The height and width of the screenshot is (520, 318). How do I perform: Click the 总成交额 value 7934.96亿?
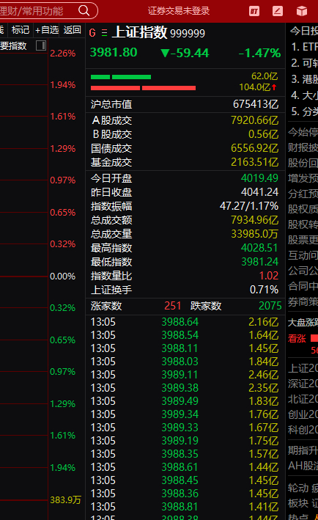254,220
